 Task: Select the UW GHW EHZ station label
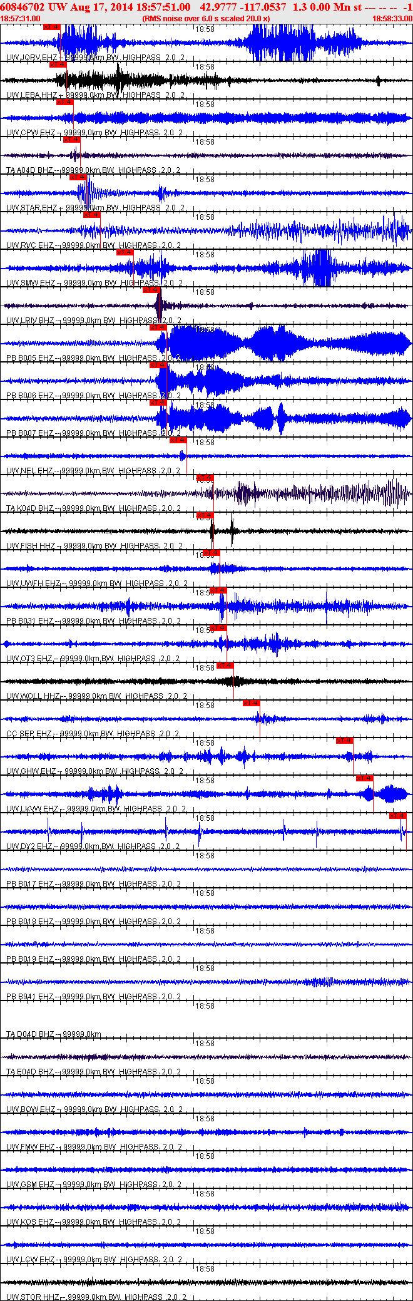click(31, 771)
